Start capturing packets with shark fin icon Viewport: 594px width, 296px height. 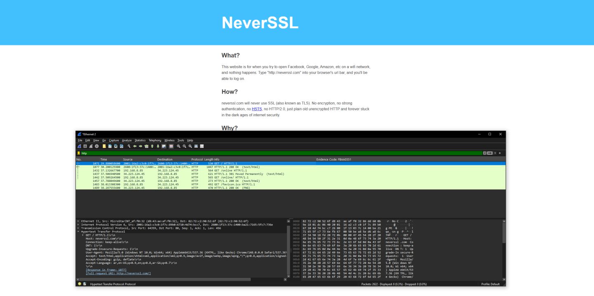(79, 146)
